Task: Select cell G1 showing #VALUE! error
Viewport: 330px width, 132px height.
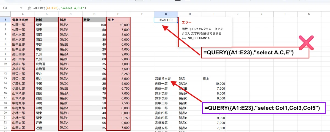Action: pyautogui.click(x=166, y=20)
